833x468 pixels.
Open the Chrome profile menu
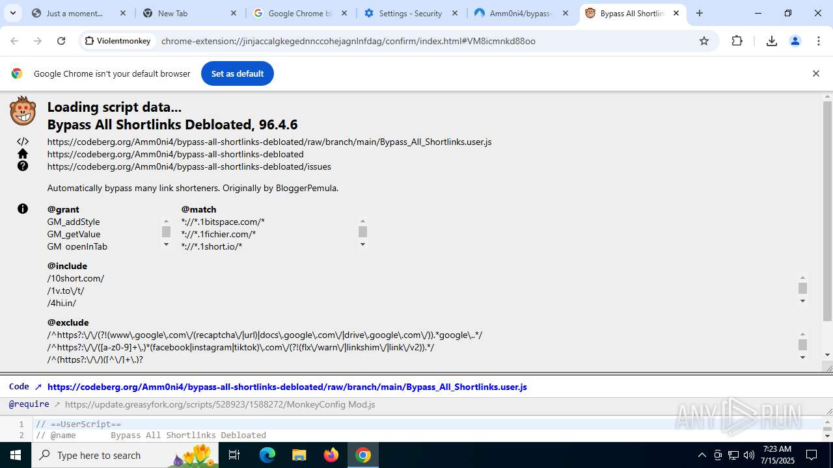pos(795,41)
